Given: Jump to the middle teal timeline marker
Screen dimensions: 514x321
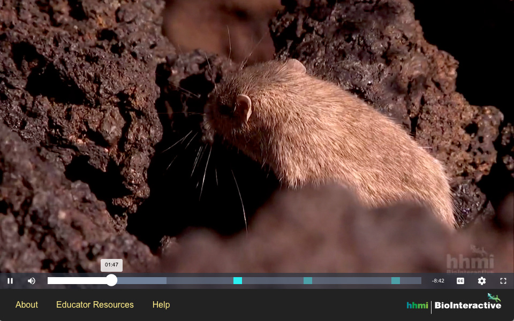Looking at the screenshot, I should (308, 280).
